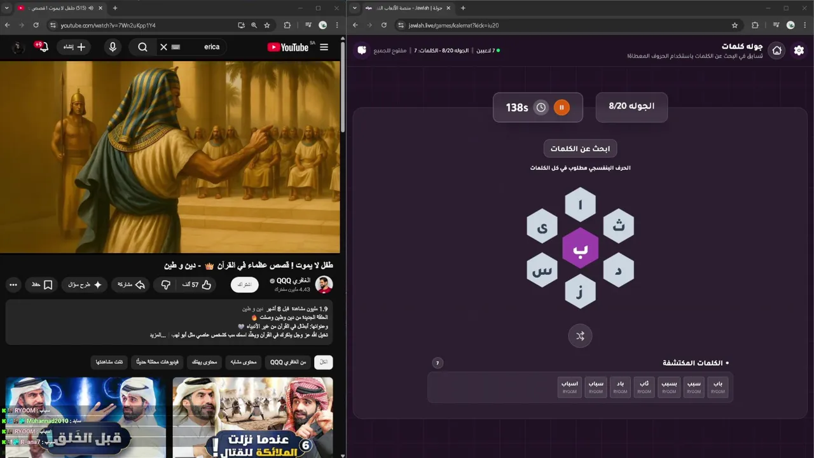Click the clock icon next to 138s
814x458 pixels.
point(541,108)
